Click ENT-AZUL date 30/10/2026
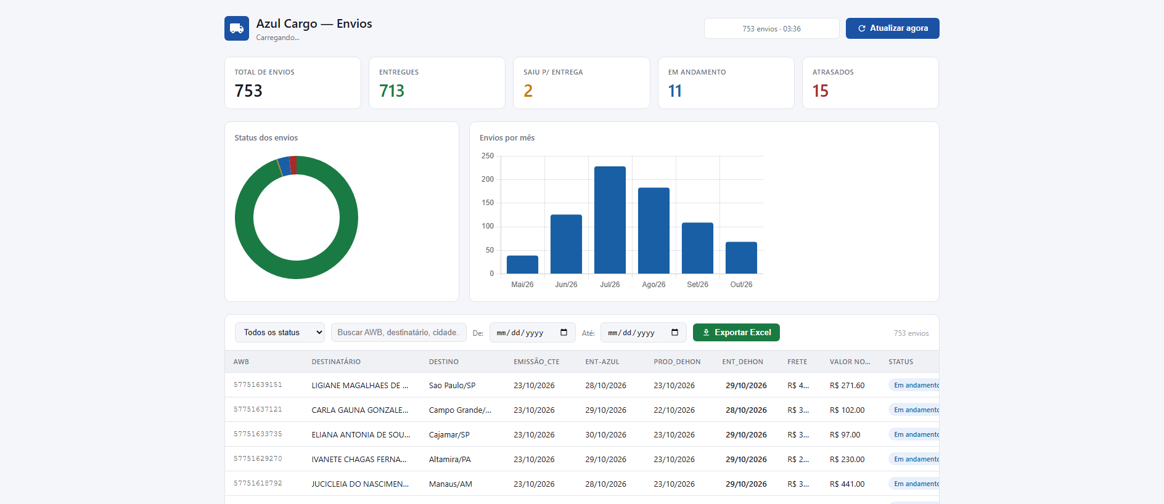 [x=605, y=435]
